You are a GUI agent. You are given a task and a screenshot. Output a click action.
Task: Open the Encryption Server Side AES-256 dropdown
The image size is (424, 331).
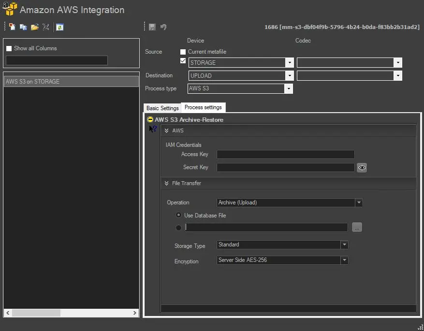click(344, 260)
